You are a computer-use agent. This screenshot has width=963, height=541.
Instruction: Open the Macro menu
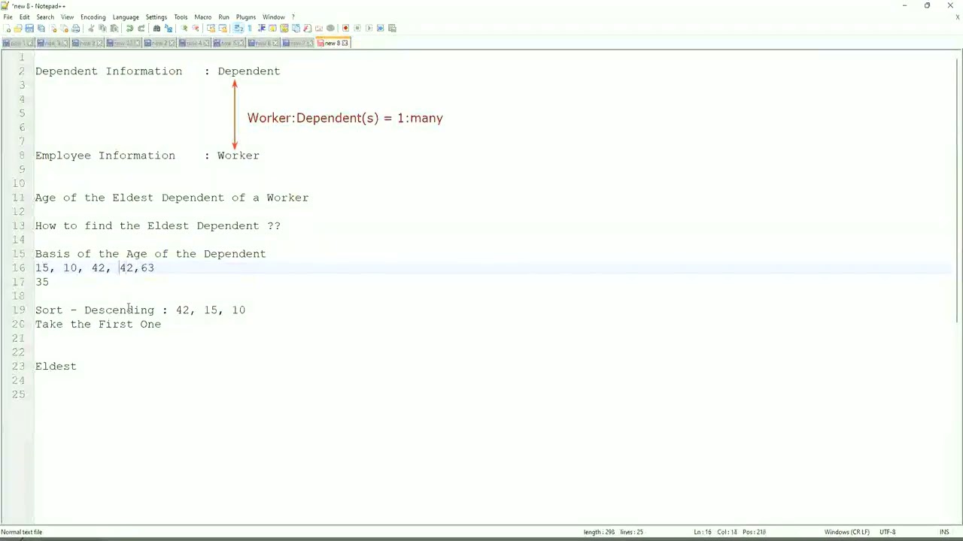pyautogui.click(x=203, y=17)
